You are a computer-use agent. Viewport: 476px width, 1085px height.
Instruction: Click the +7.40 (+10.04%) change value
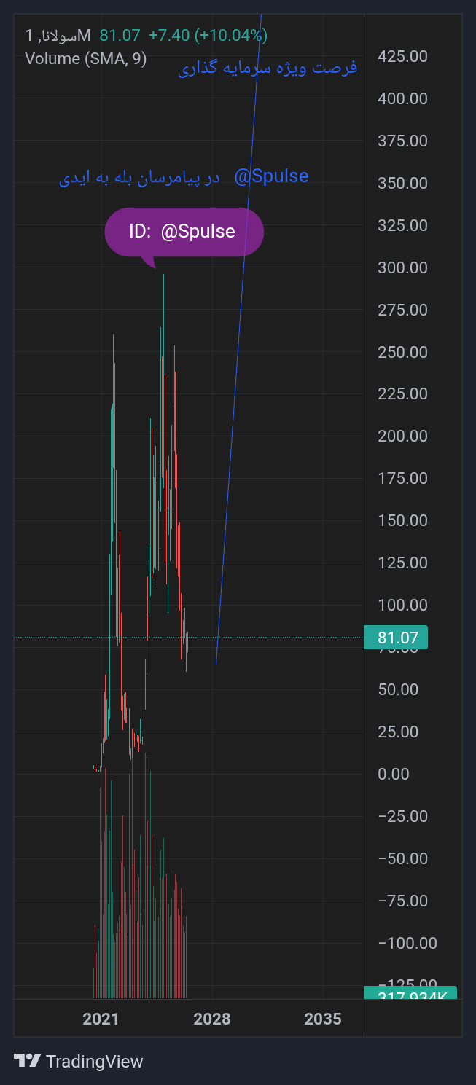[208, 35]
